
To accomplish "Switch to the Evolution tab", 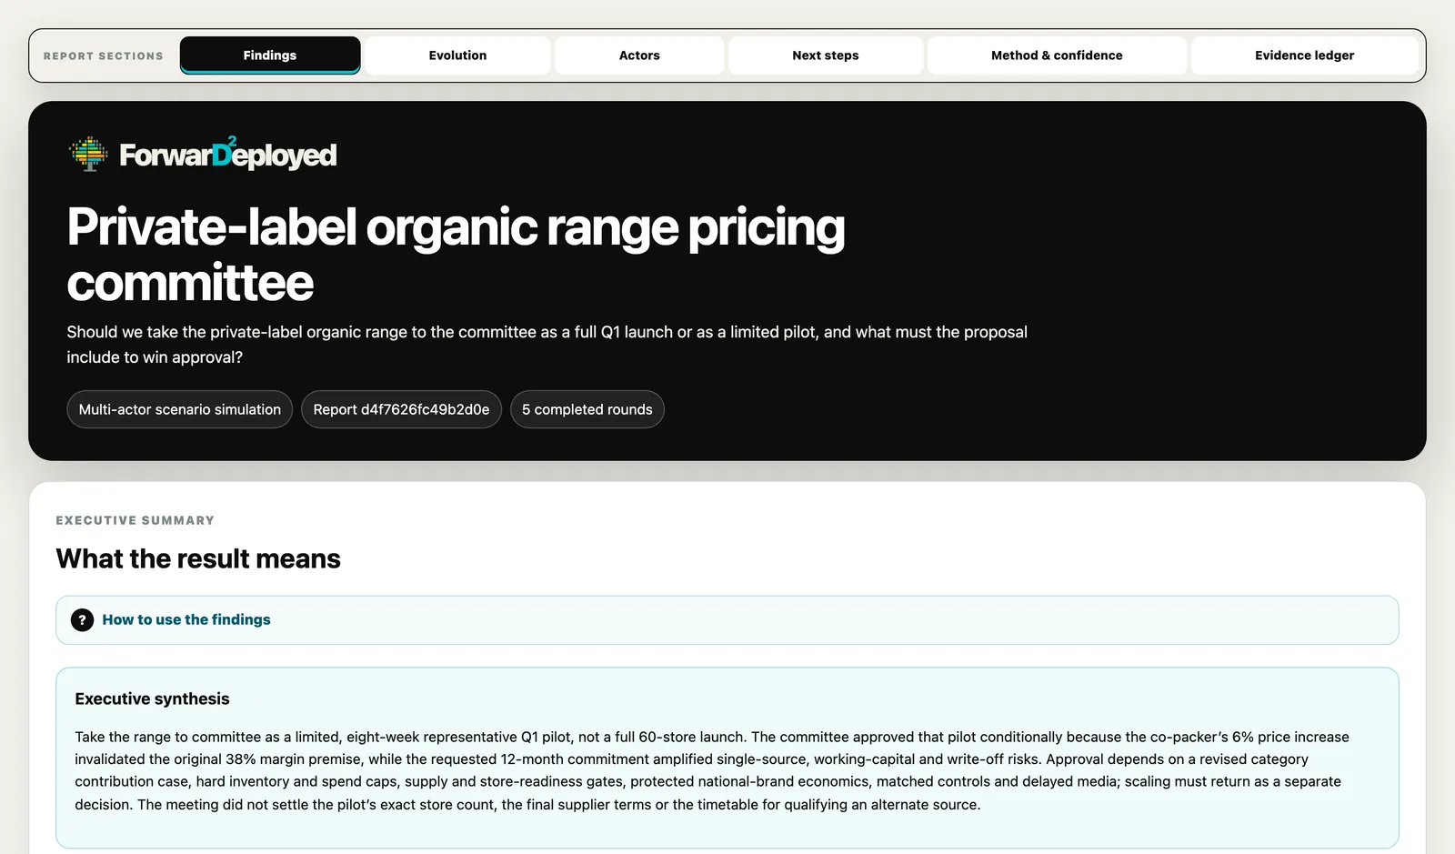I will pos(457,55).
